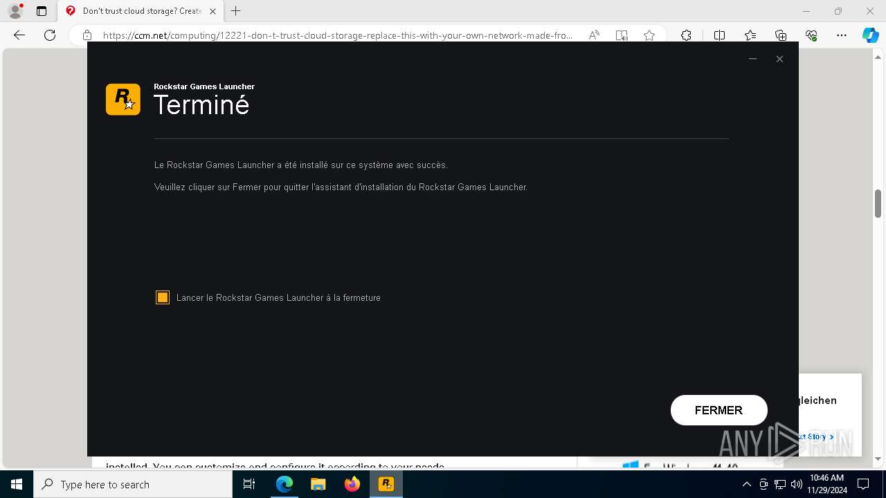Click scroll down arrow in Edge scrollbar
The height and width of the screenshot is (498, 886).
click(878, 459)
